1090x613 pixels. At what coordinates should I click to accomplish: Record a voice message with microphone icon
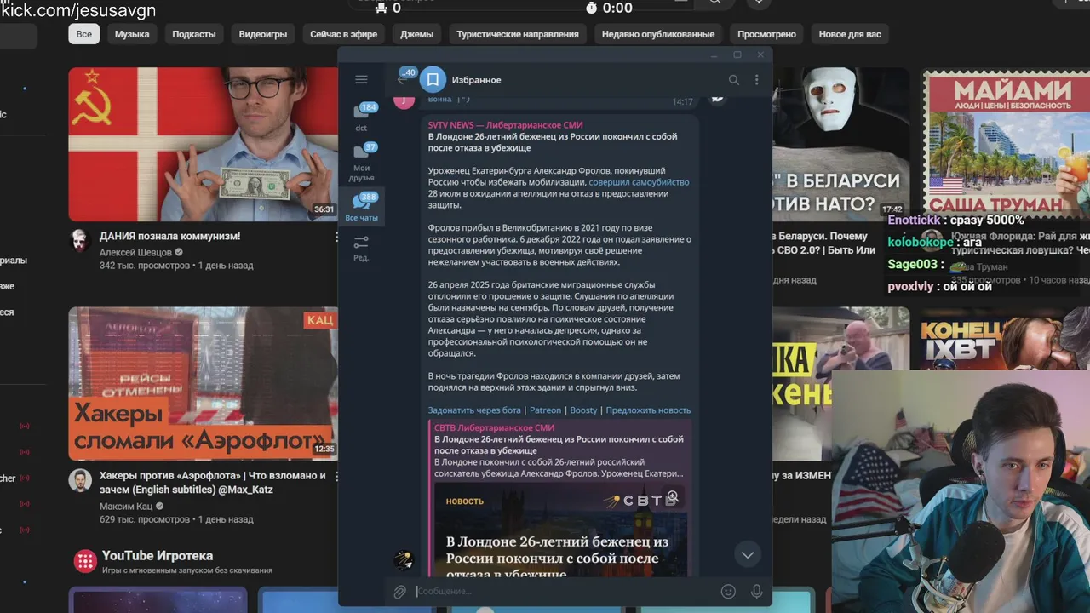tap(756, 592)
